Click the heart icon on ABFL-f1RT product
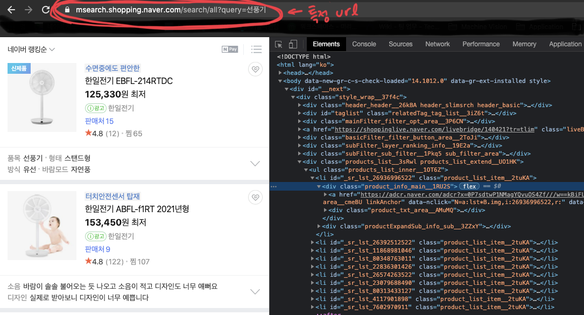 coord(255,197)
